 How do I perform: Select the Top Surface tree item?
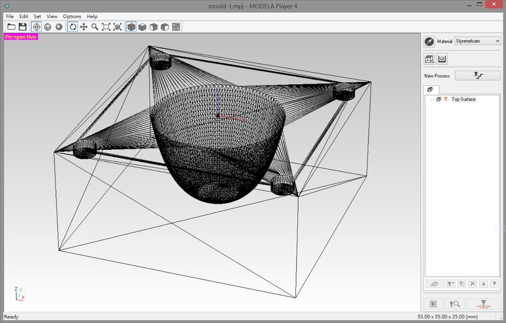[464, 99]
